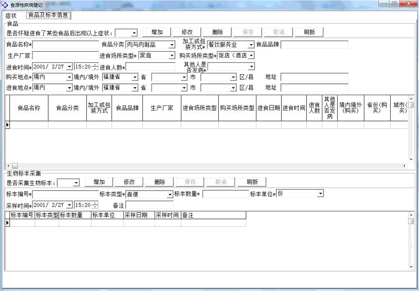Image resolution: width=419 pixels, height=291 pixels.
Task: Open the 标本单位 dropdown showing 份
Action: tap(321, 193)
